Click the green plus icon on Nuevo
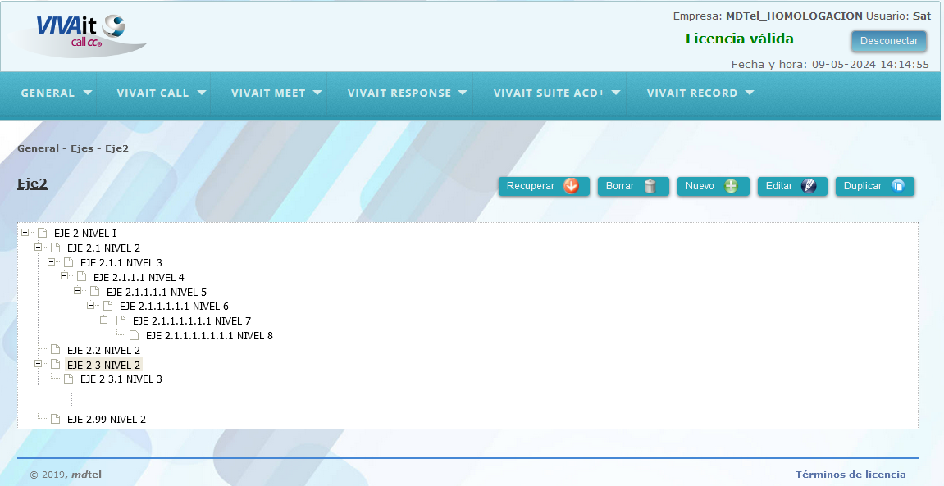 731,186
